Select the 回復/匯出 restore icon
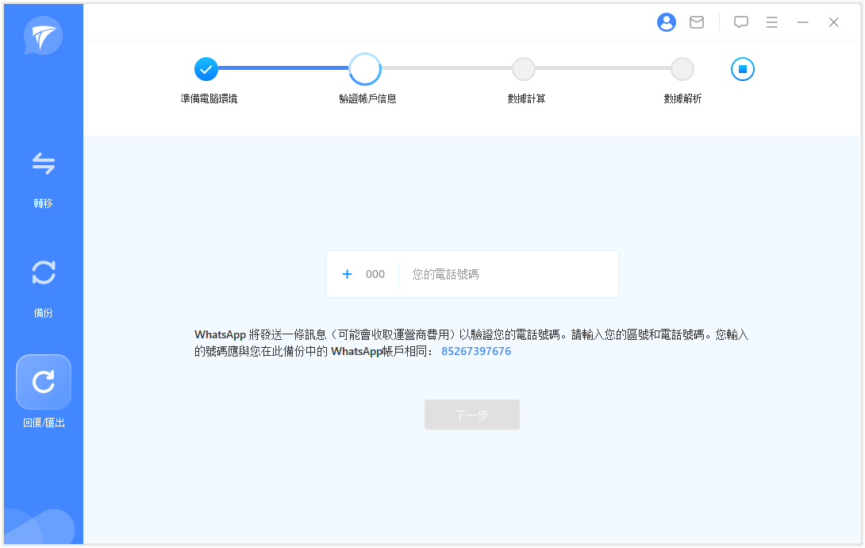Screen dimensions: 865x548 point(44,382)
